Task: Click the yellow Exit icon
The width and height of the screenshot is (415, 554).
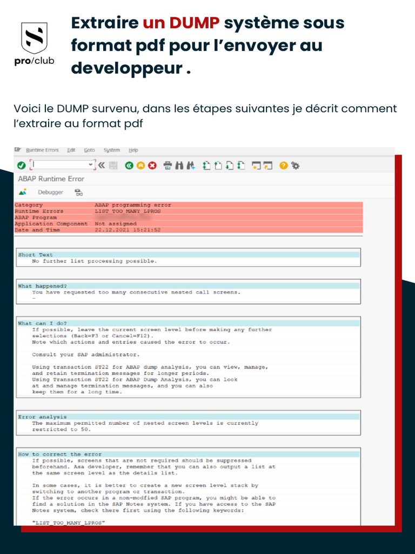Action: 140,166
